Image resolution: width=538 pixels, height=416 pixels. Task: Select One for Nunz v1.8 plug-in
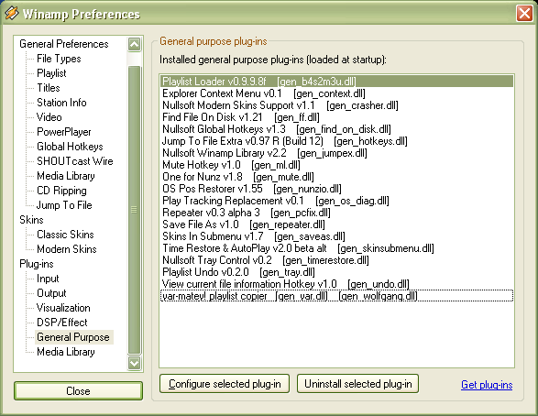point(337,177)
